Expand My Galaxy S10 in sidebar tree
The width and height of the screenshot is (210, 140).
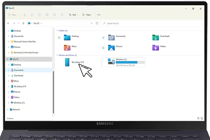click(8, 86)
